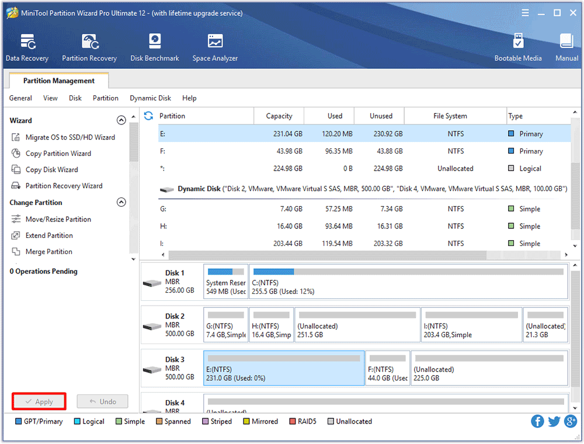This screenshot has width=584, height=444.
Task: Sort by the Used column header
Action: pos(329,116)
